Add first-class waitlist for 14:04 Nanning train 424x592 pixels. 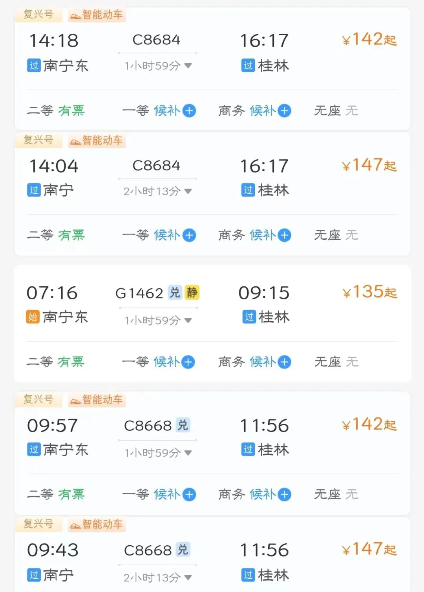189,235
